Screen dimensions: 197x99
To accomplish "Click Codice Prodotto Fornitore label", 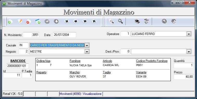I will [152, 61].
